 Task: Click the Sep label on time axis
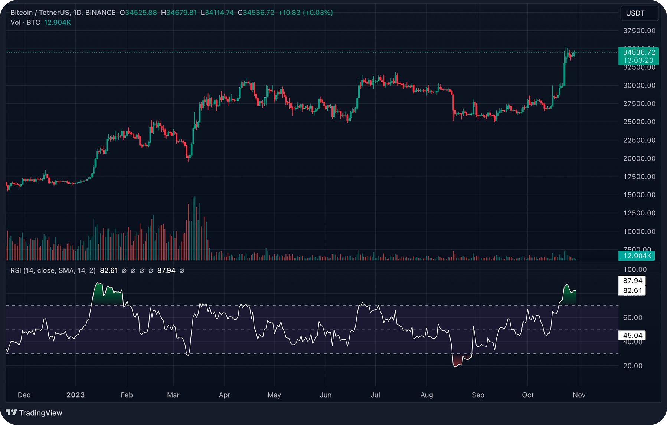point(478,395)
